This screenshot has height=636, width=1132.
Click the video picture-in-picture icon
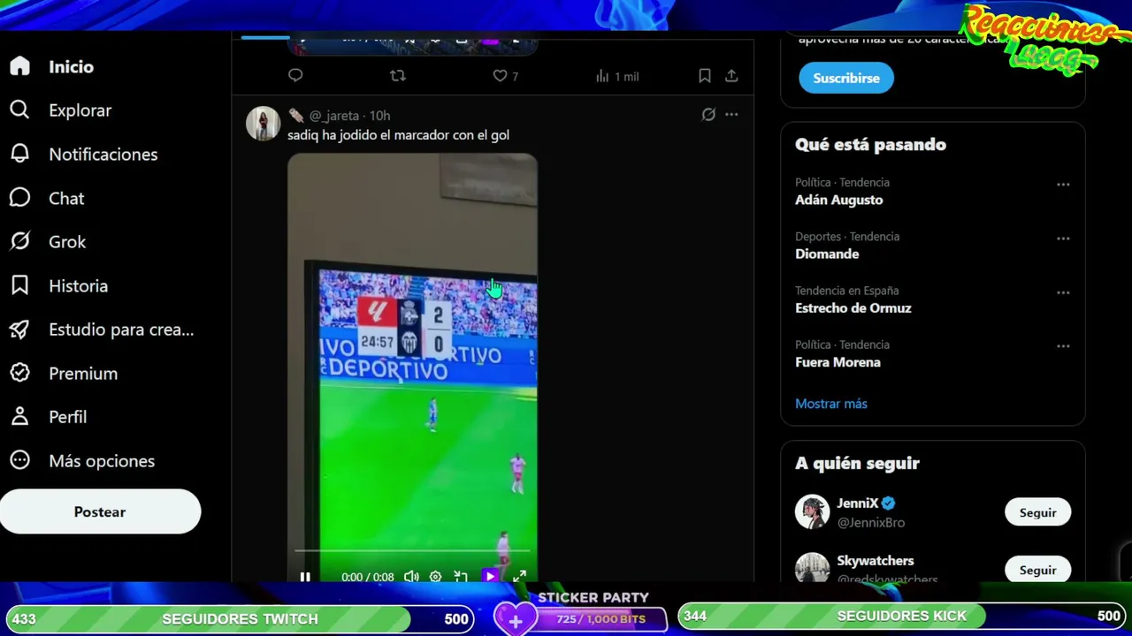point(461,577)
